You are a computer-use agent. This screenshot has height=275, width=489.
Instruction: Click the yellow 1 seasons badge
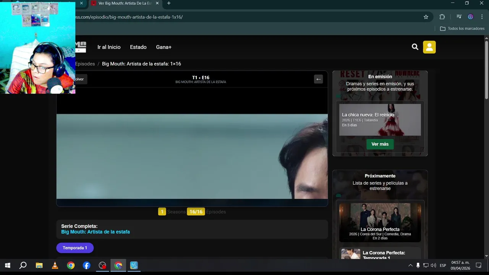point(162,212)
